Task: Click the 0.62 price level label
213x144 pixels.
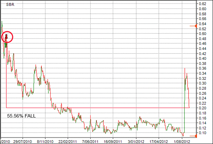Action: click(x=202, y=4)
